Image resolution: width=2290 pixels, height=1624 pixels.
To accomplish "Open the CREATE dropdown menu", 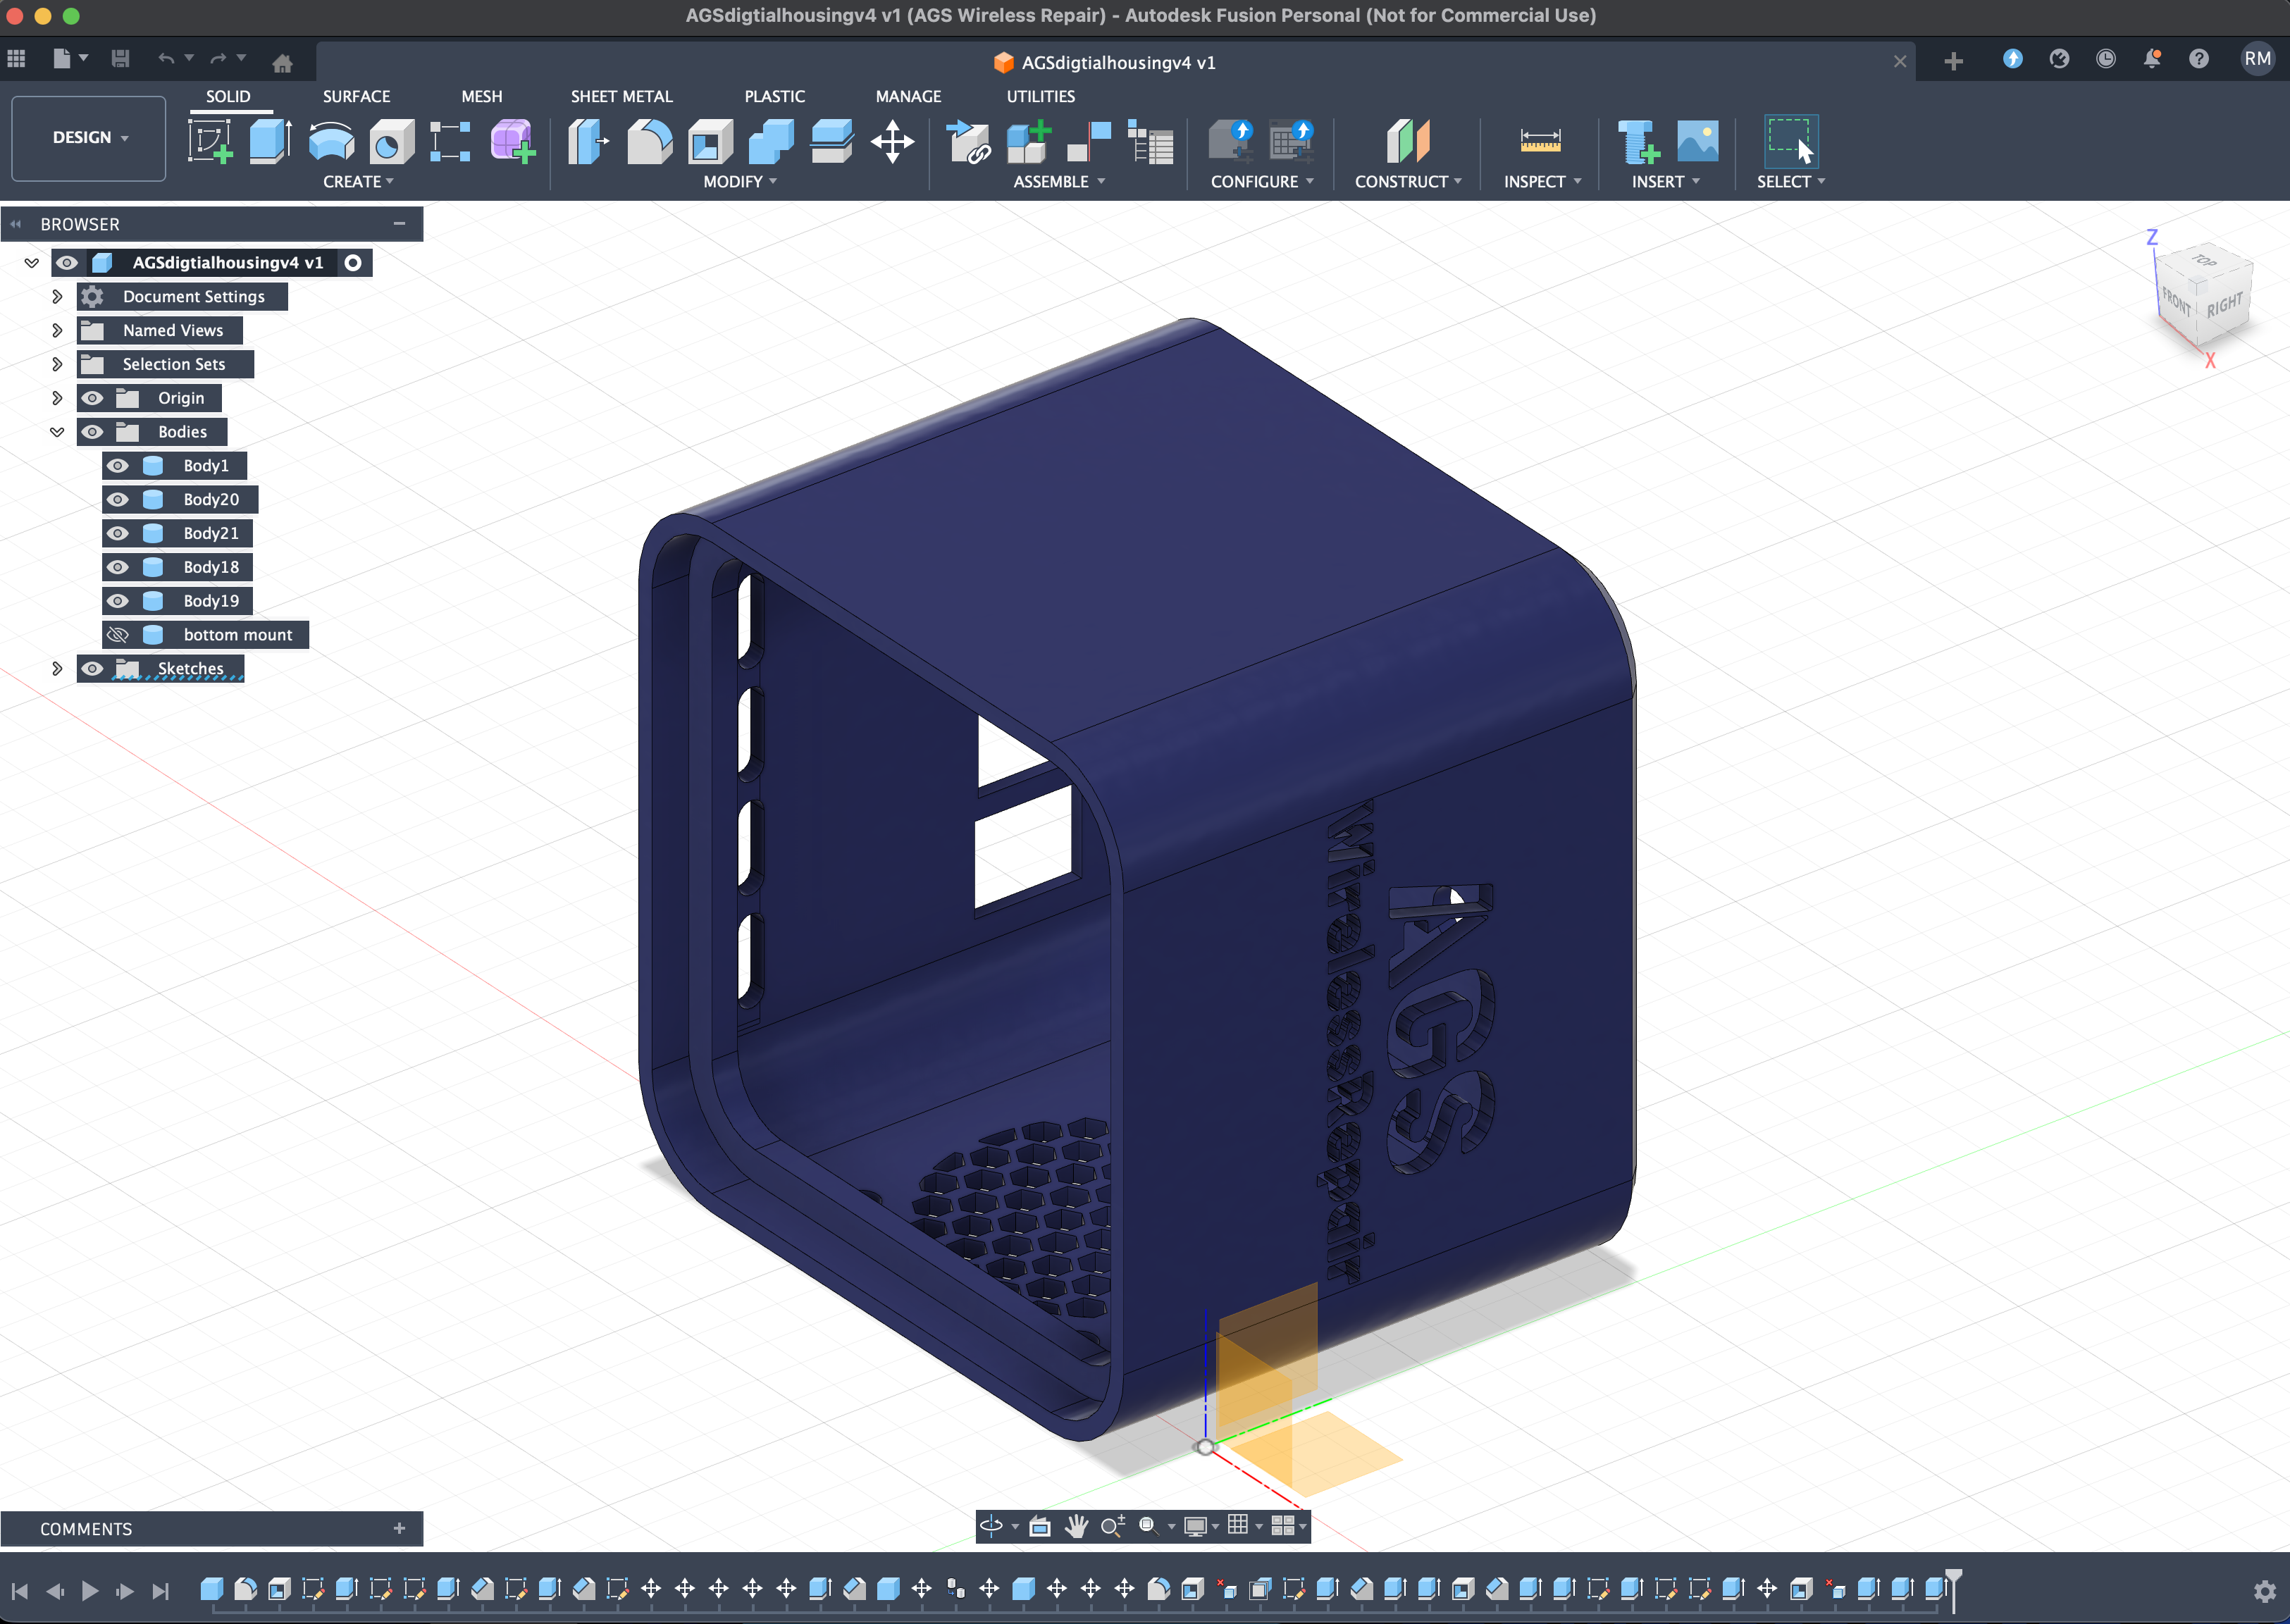I will tap(358, 182).
